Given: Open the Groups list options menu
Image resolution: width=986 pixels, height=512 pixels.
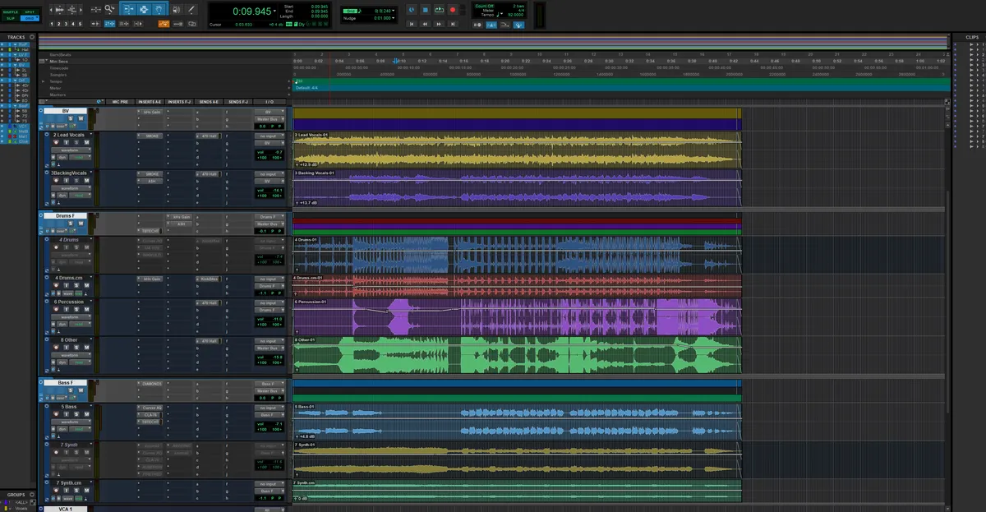Looking at the screenshot, I should point(32,495).
